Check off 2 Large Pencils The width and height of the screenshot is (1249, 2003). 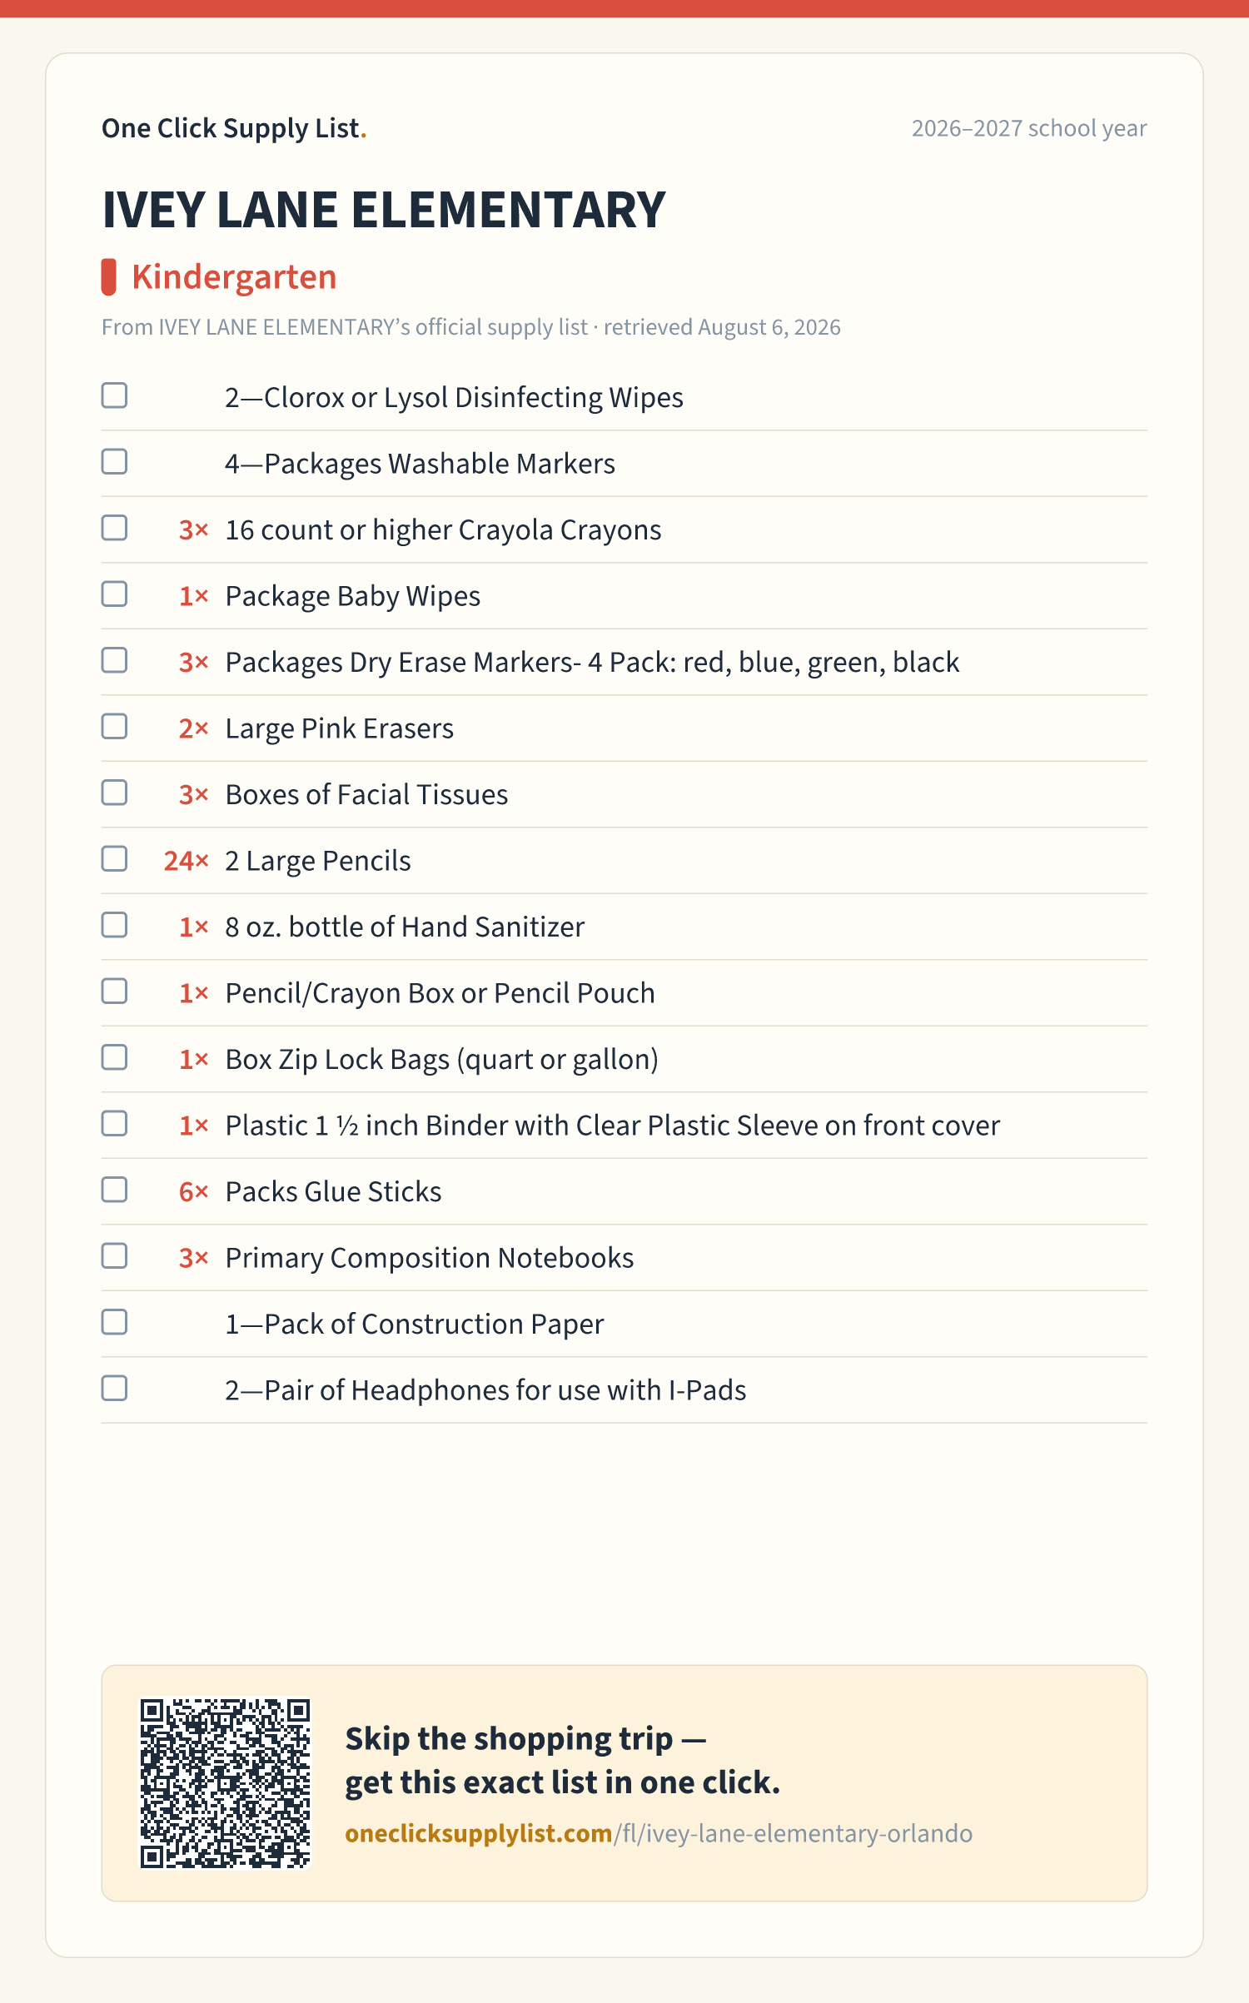[x=114, y=859]
